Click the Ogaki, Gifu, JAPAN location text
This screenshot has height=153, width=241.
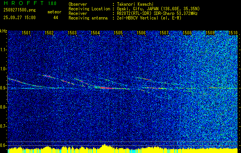pos(158,9)
